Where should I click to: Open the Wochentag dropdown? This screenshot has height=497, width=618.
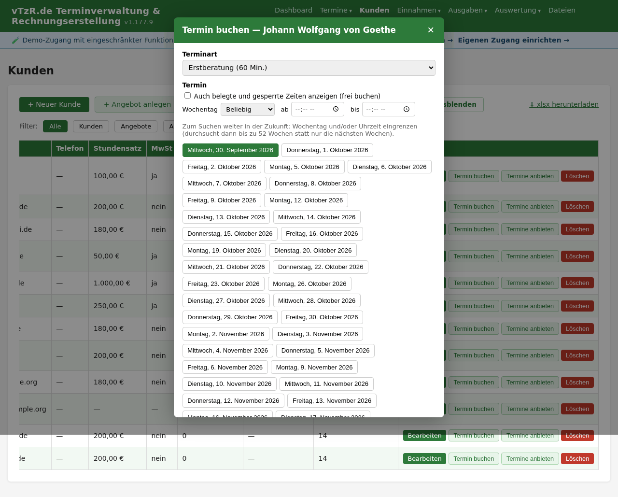[248, 109]
